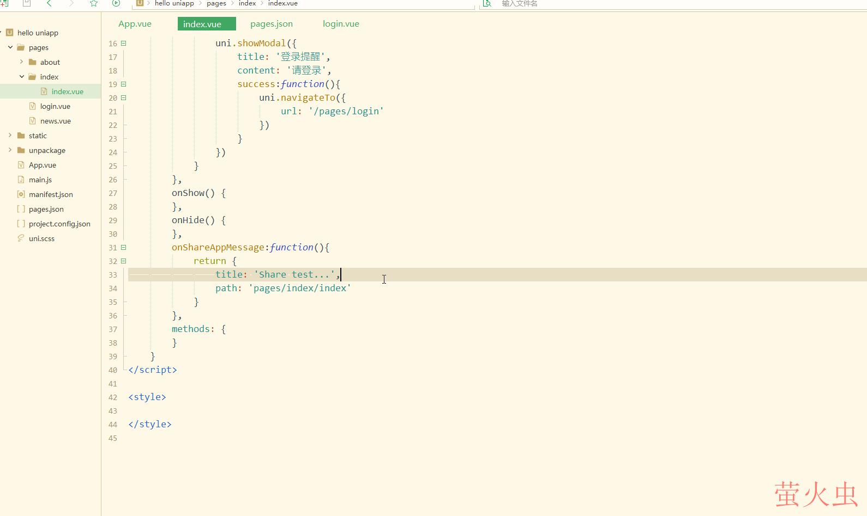Fold code block at line 32
867x516 pixels.
click(124, 261)
